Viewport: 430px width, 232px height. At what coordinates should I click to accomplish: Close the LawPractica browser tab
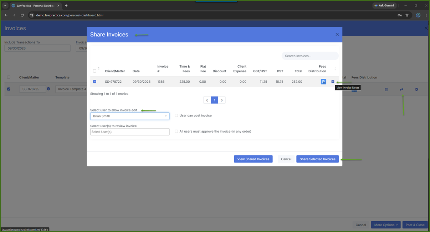coord(58,6)
